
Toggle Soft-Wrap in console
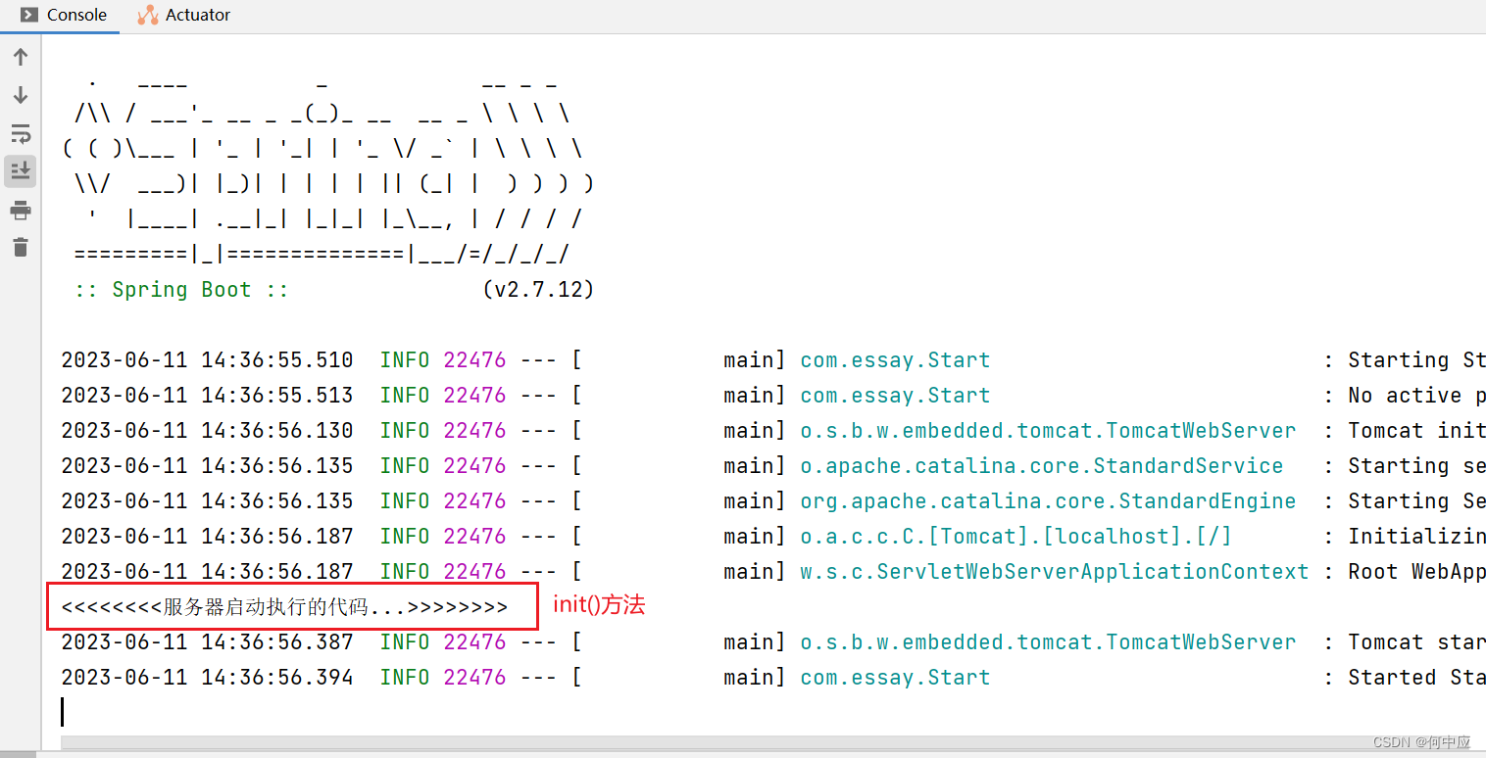point(21,133)
